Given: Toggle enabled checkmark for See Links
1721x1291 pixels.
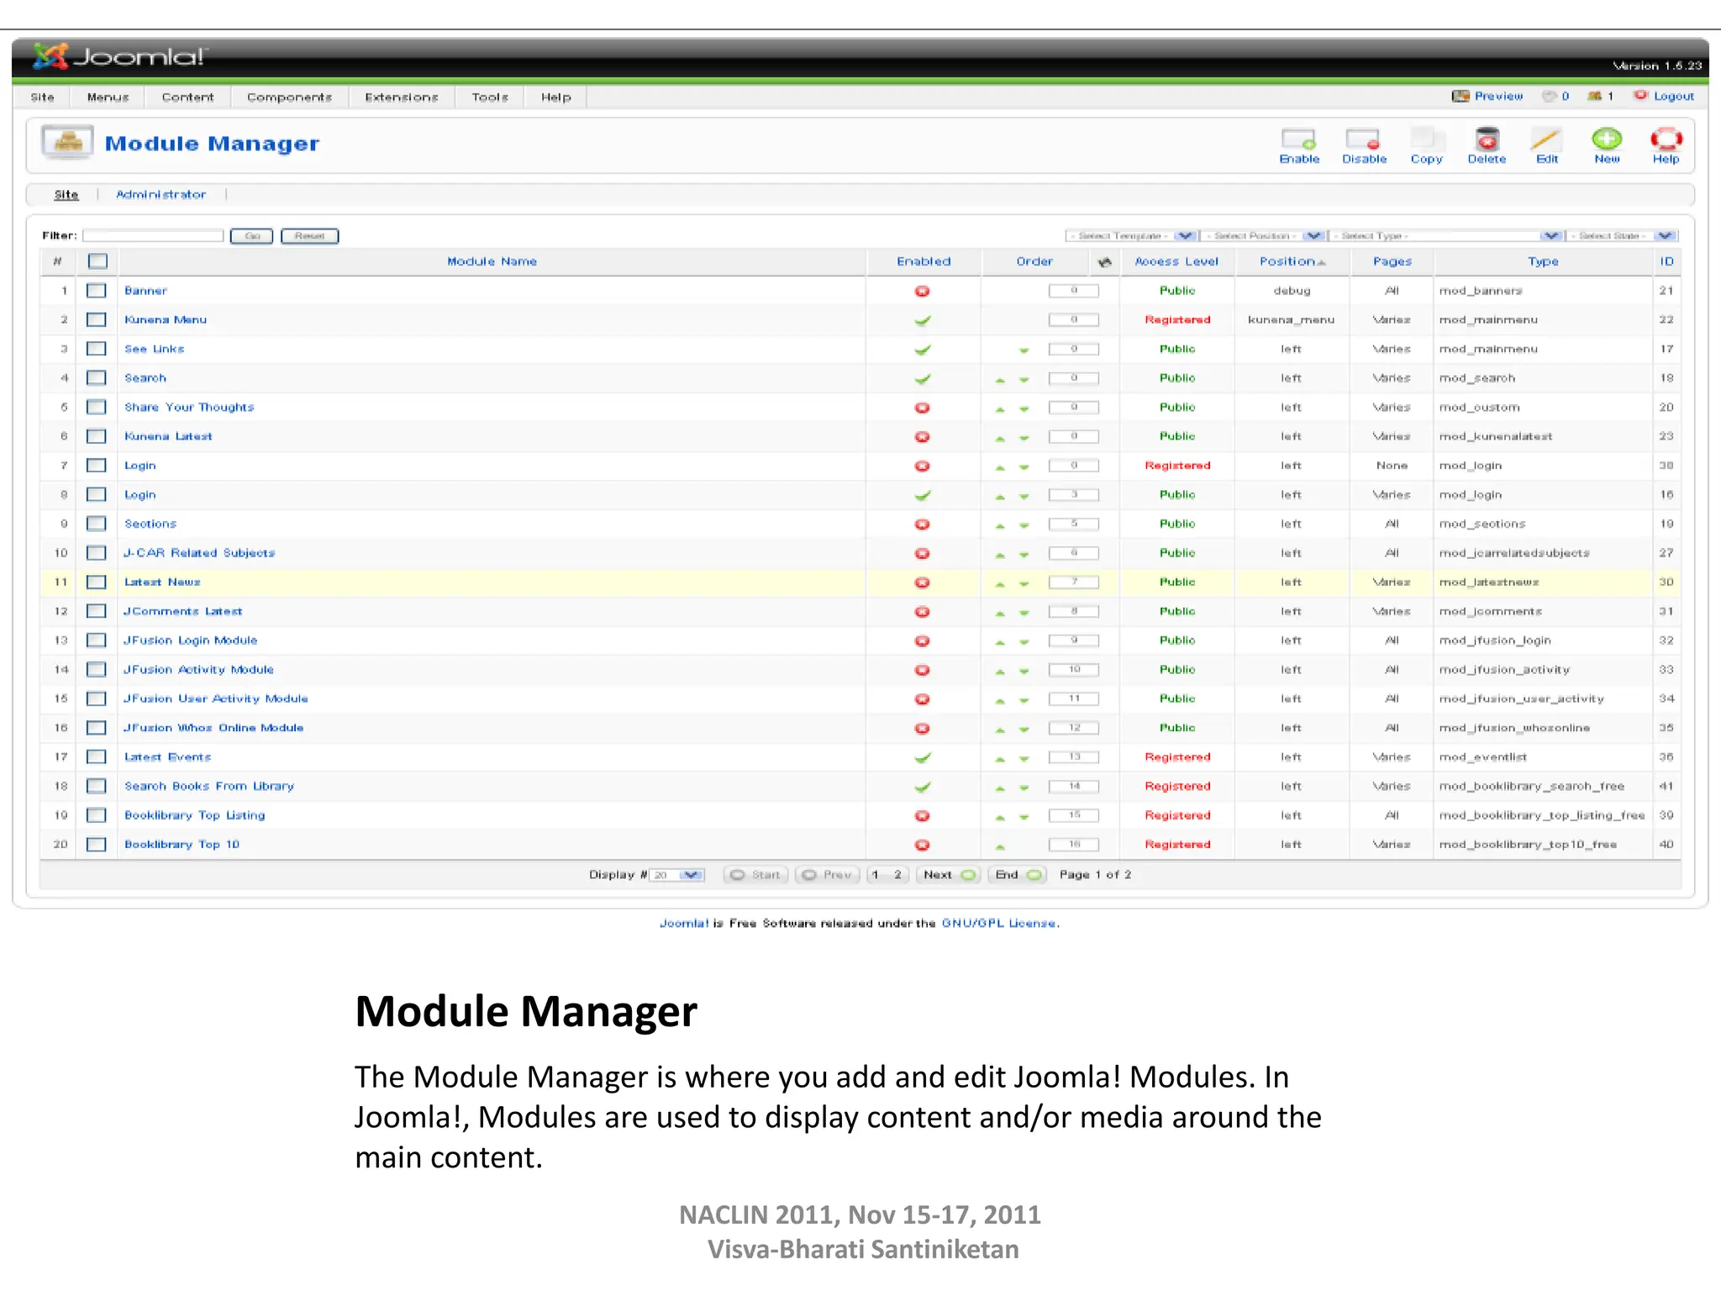Looking at the screenshot, I should coord(922,350).
